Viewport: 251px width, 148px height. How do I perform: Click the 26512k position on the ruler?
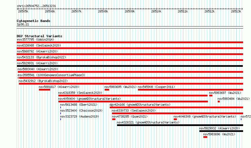(x=210, y=11)
